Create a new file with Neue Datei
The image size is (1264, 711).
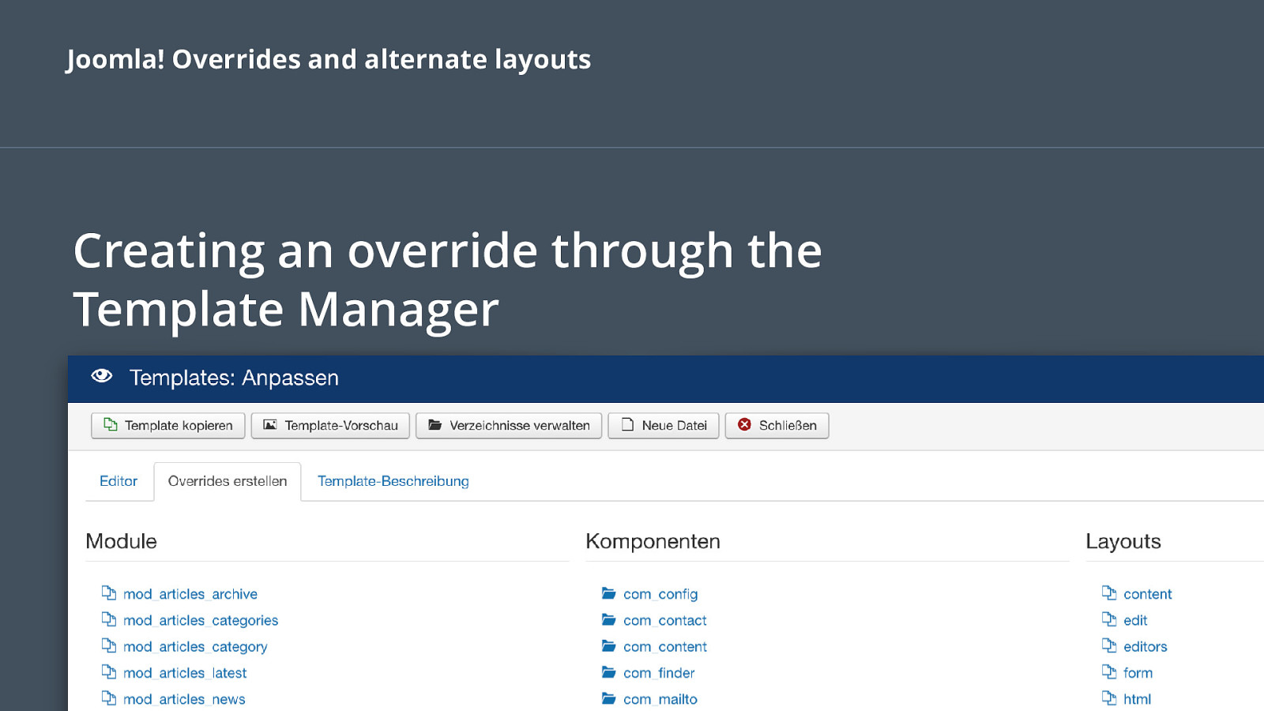664,426
